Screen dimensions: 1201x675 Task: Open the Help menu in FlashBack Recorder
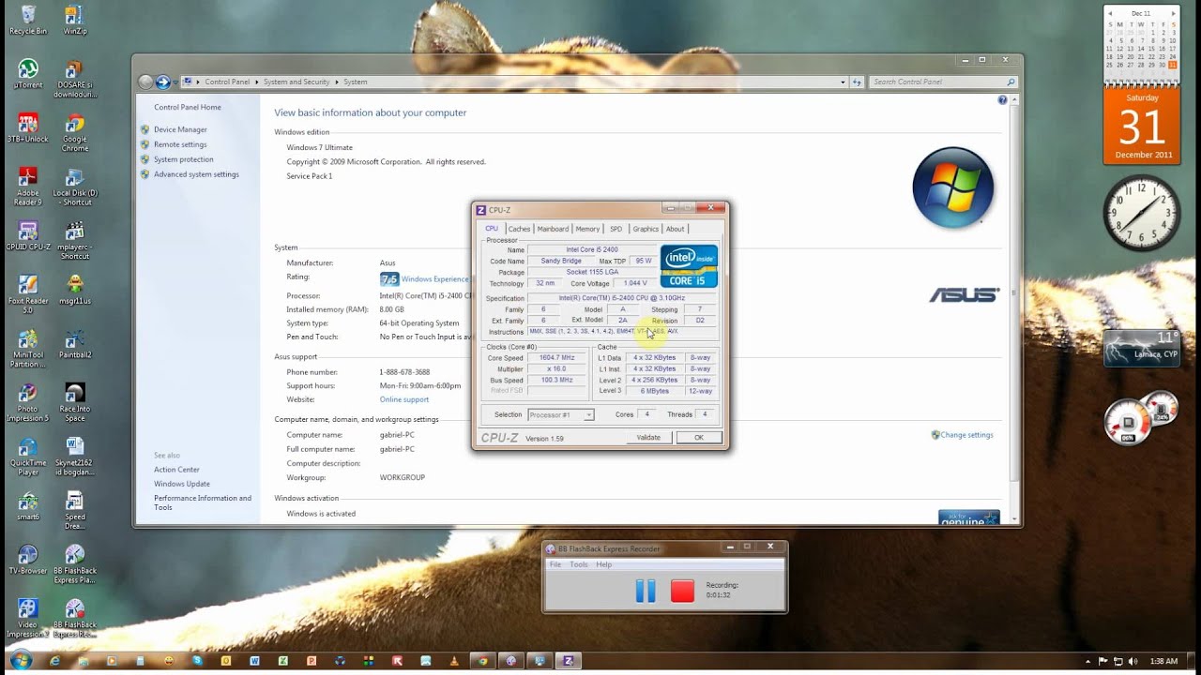604,564
